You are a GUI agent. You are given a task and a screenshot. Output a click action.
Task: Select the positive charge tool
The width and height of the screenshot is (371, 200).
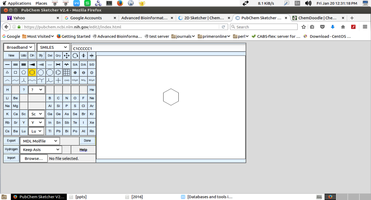click(75, 72)
